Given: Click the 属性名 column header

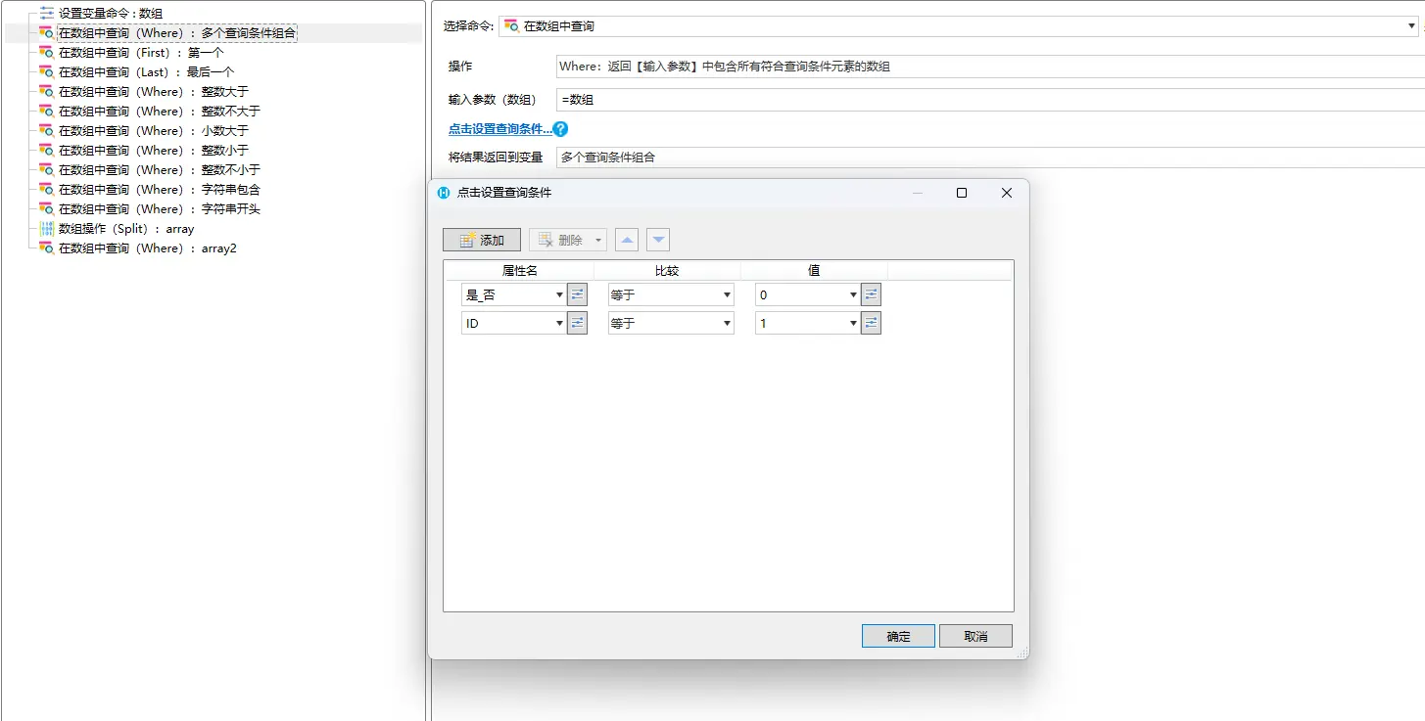Looking at the screenshot, I should click(x=520, y=271).
